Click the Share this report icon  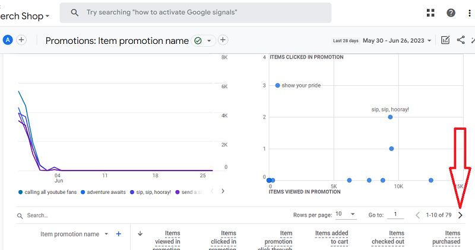pyautogui.click(x=461, y=40)
